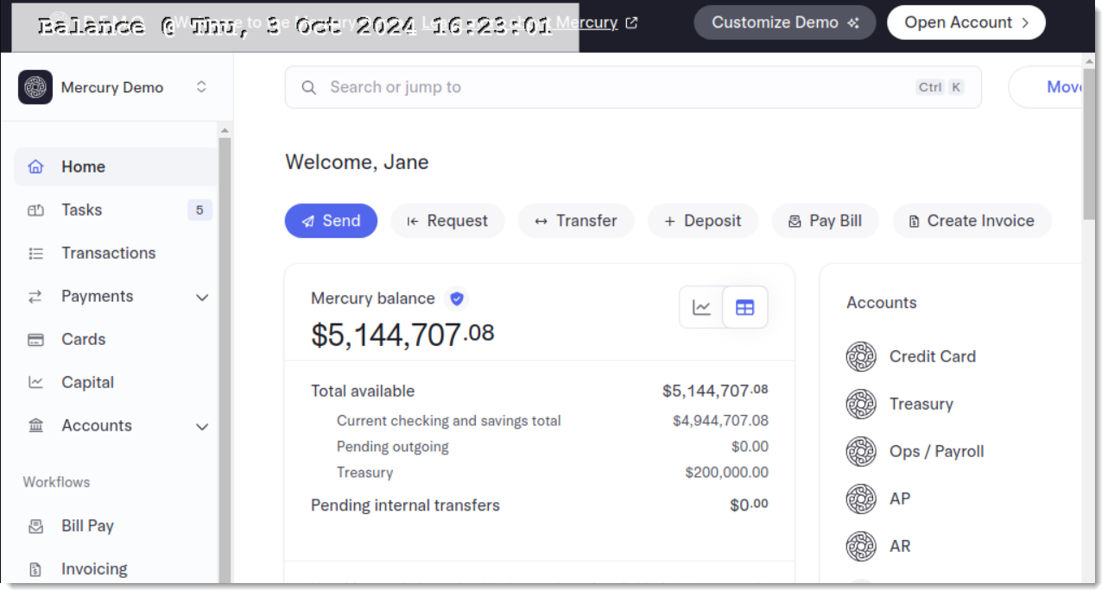Open Capital in the sidebar
This screenshot has width=1108, height=596.
tap(87, 382)
